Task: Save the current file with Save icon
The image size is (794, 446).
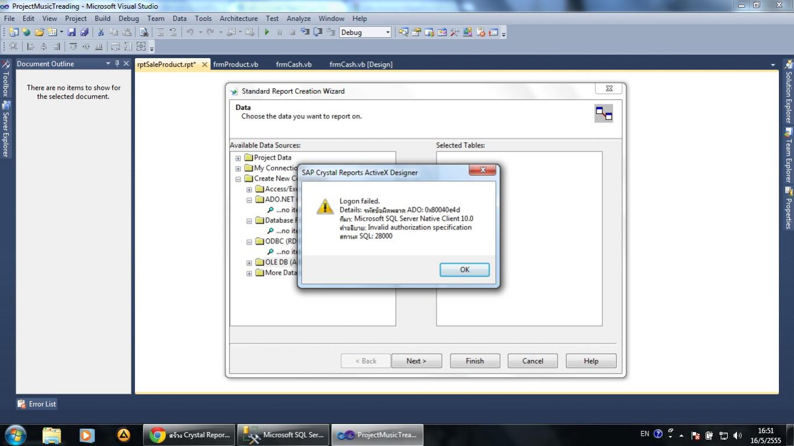Action: click(x=71, y=33)
